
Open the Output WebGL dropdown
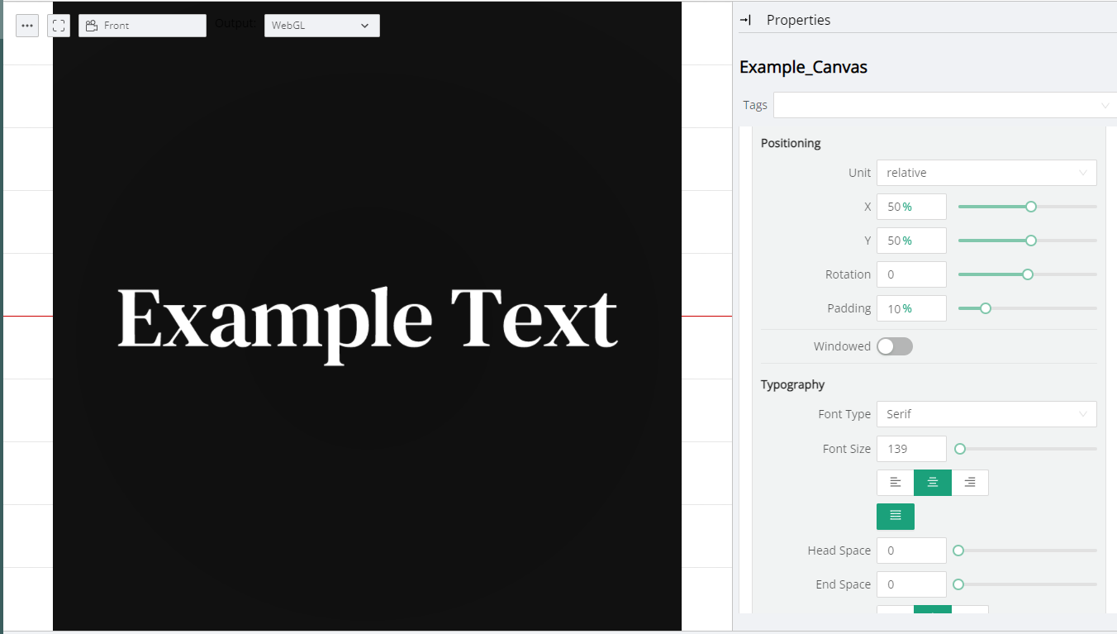(x=321, y=26)
